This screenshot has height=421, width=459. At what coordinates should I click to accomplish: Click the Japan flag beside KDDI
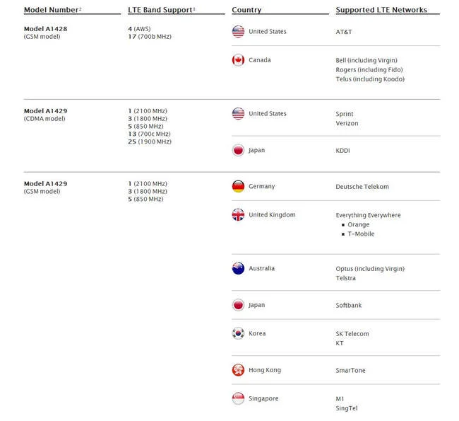tap(238, 150)
